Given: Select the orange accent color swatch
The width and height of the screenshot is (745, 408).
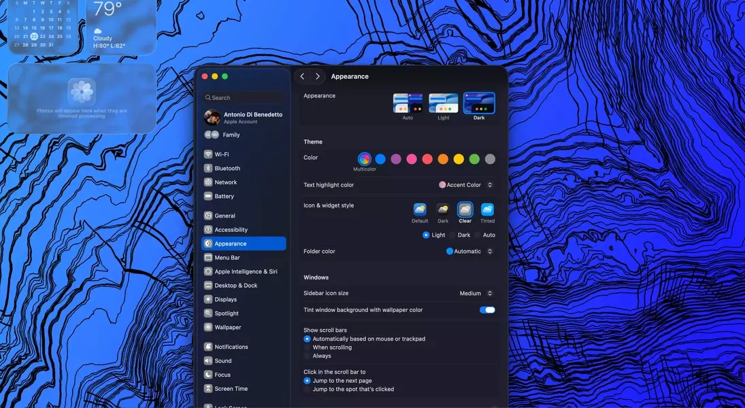Looking at the screenshot, I should (443, 159).
